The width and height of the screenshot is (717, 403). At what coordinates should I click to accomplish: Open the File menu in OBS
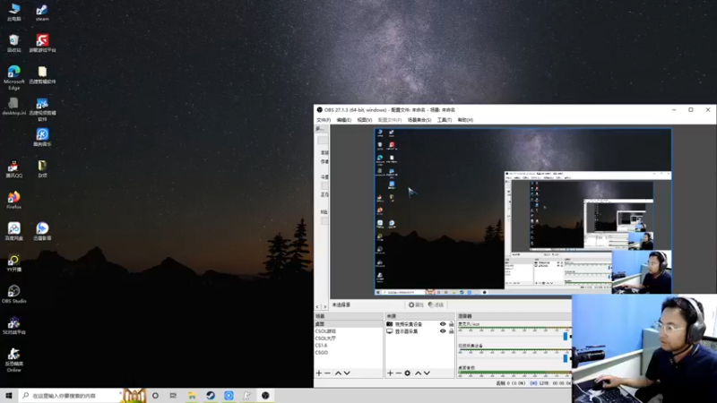pos(324,120)
